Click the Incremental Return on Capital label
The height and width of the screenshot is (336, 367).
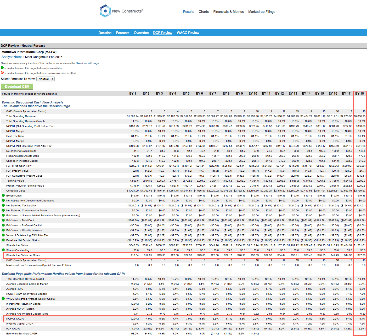[x=24, y=304]
